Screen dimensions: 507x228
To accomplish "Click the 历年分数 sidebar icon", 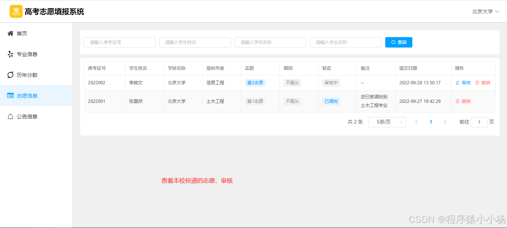I will click(10, 75).
